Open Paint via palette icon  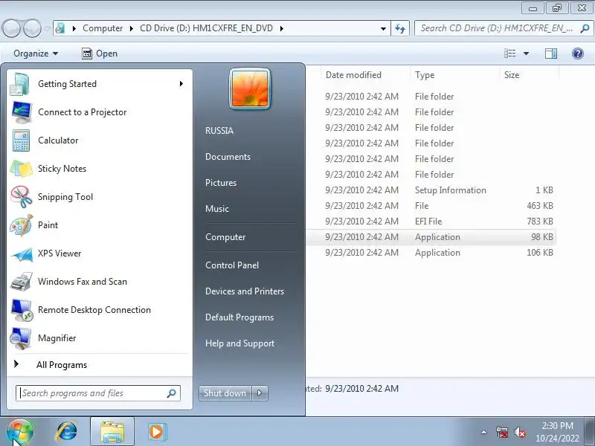[22, 225]
